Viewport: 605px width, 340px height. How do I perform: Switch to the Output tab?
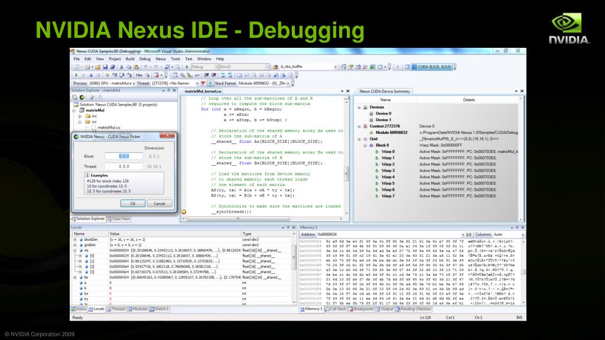(385, 309)
